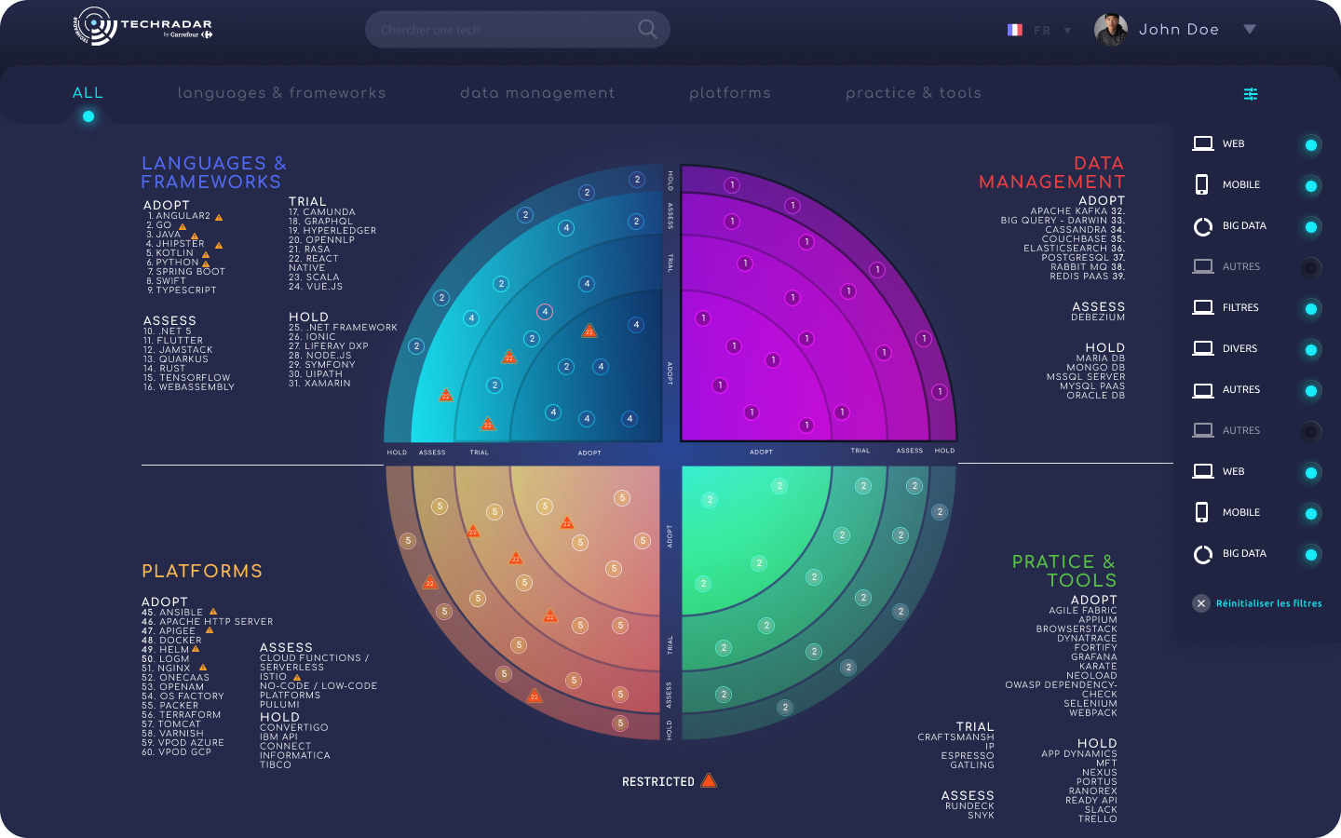Click the DATA MANAGEMENT quadrant heading

click(x=1051, y=172)
